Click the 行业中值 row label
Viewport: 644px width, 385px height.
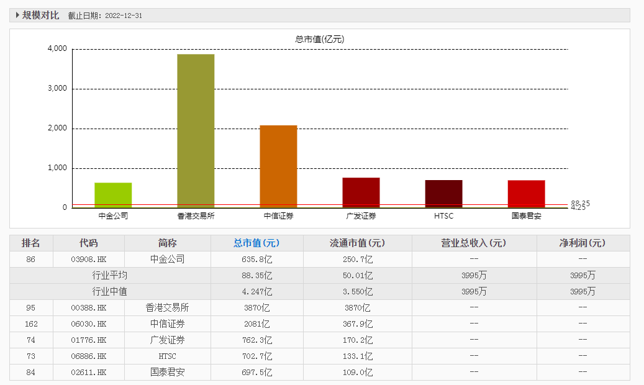coord(110,291)
